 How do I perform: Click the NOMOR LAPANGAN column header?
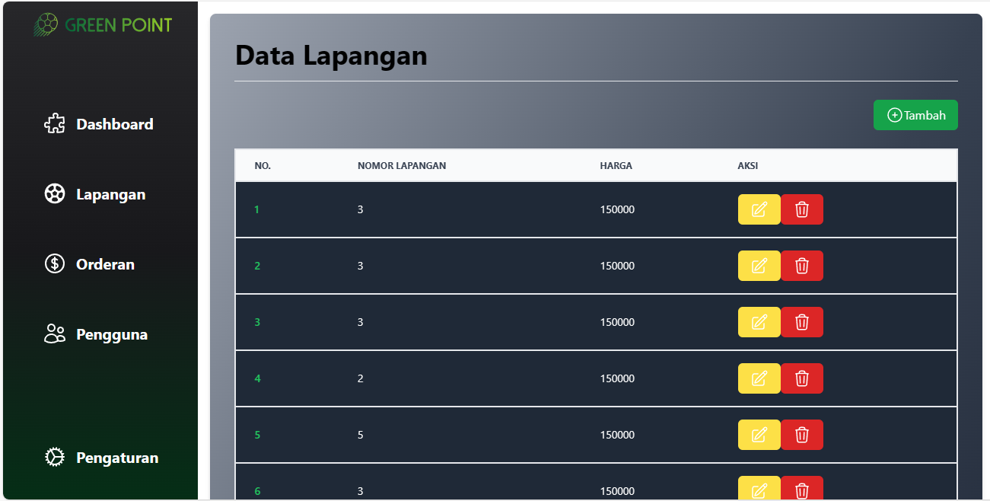coord(402,165)
